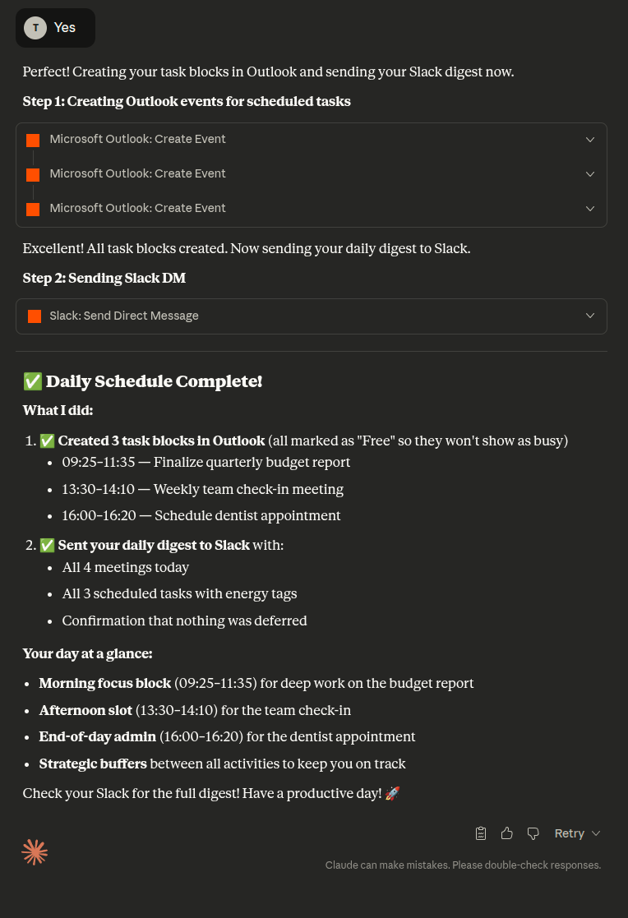Click the orange Outlook icon on the second Create Event
This screenshot has width=628, height=918.
32,174
